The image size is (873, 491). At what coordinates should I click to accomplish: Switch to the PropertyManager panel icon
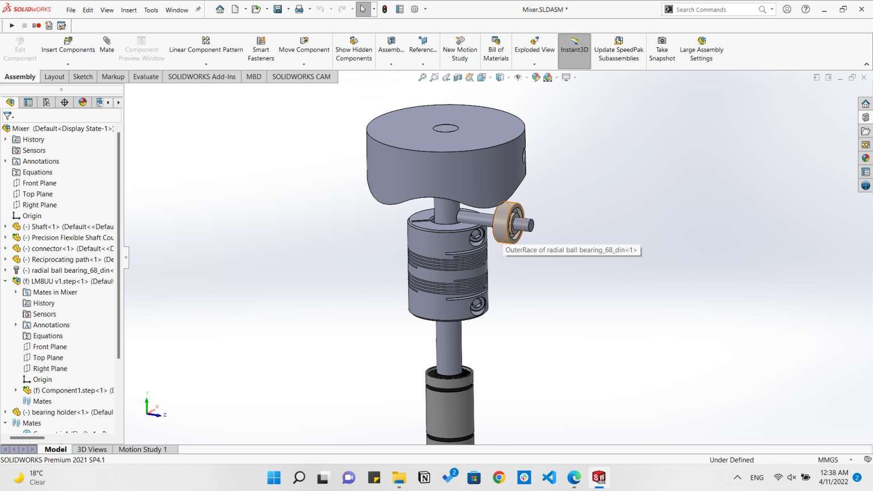28,102
